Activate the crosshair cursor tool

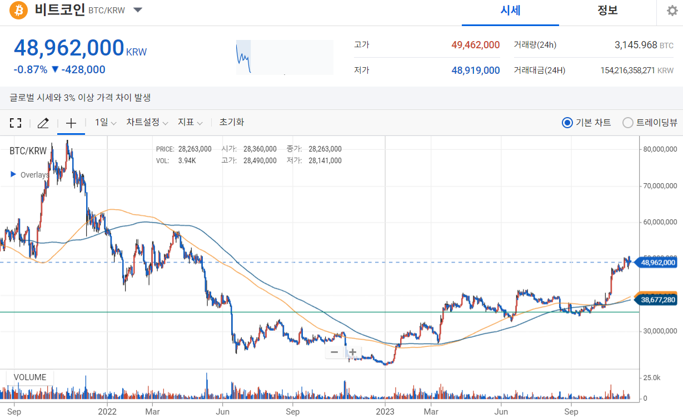pyautogui.click(x=71, y=123)
